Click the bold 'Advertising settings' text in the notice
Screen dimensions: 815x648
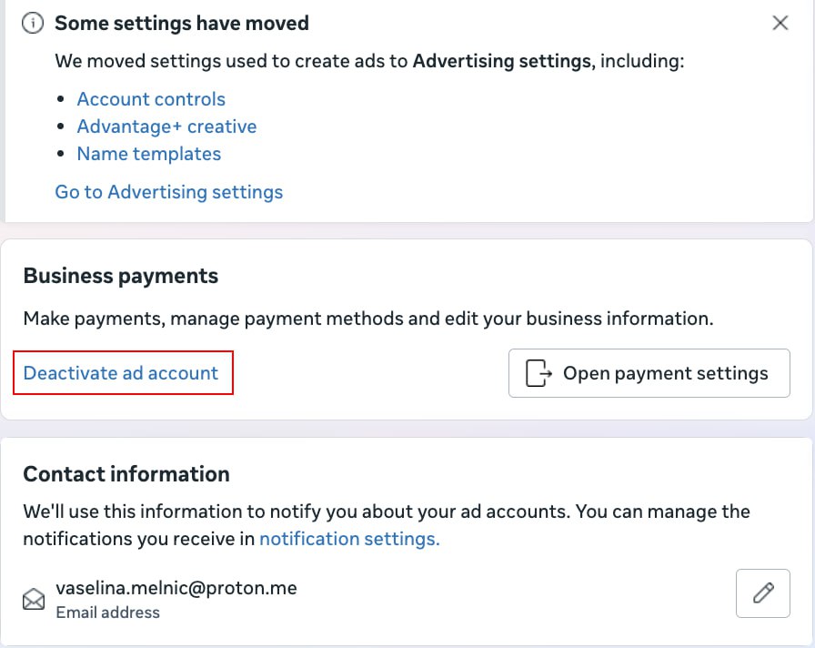[502, 61]
